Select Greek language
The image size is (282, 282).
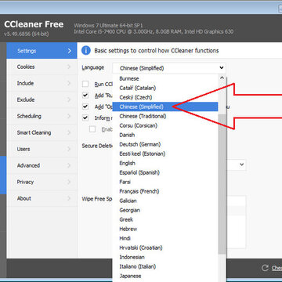(x=165, y=219)
